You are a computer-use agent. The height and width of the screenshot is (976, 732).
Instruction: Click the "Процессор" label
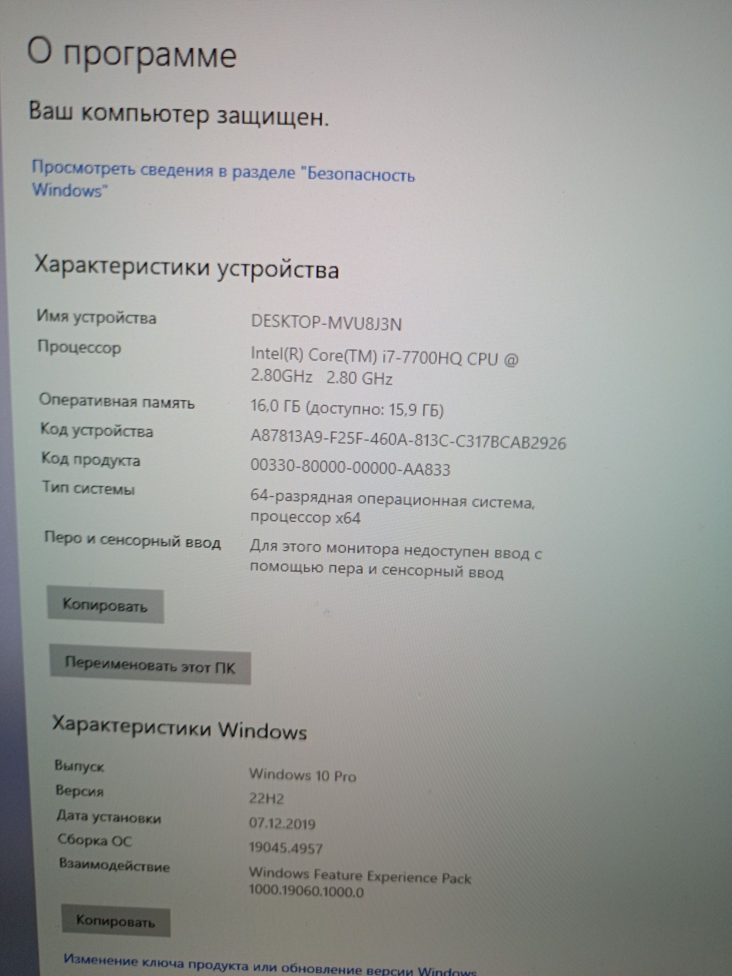click(79, 347)
